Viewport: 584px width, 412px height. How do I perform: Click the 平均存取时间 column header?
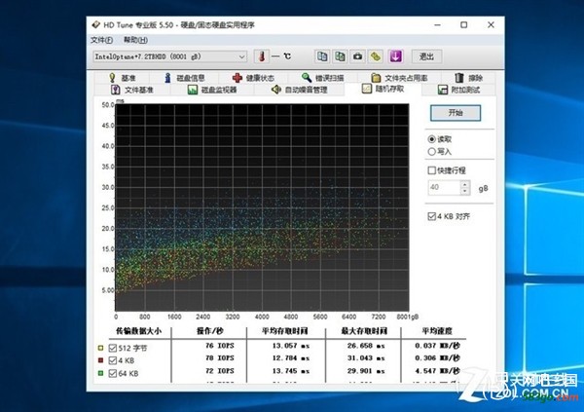[285, 331]
